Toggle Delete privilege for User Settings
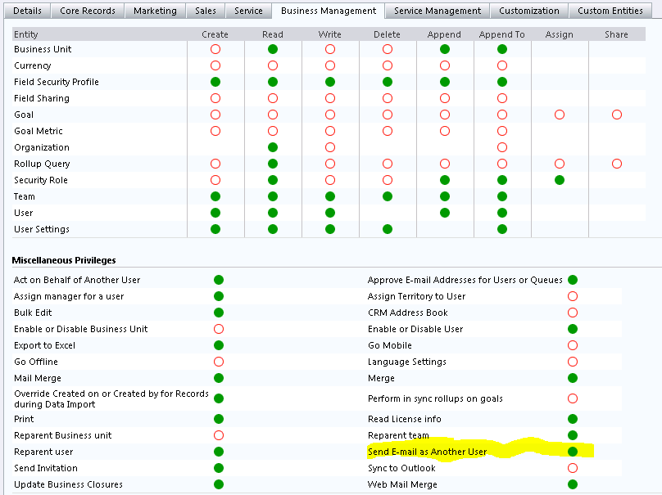The height and width of the screenshot is (495, 662). [x=388, y=229]
